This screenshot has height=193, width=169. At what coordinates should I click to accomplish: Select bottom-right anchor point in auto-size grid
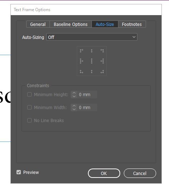click(102, 72)
